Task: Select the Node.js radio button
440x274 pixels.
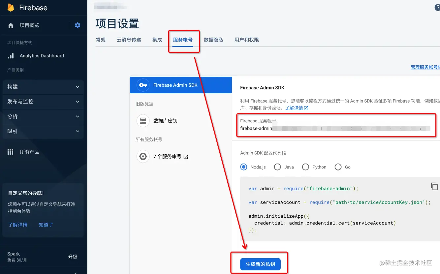Action: pyautogui.click(x=244, y=167)
